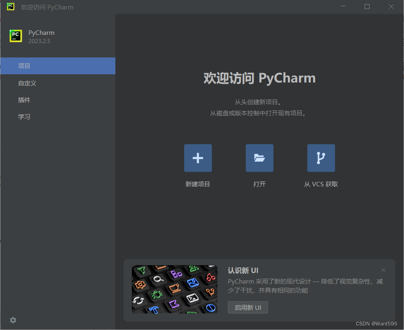Image resolution: width=404 pixels, height=330 pixels.
Task: Click the version number 2023.2.5 text
Action: 39,41
